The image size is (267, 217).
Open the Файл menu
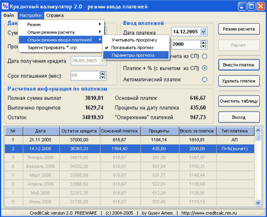(8, 15)
